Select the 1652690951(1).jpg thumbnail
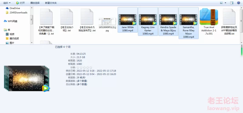 107,21
